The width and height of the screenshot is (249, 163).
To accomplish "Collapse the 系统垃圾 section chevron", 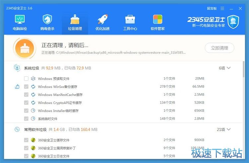I will click(229, 68).
